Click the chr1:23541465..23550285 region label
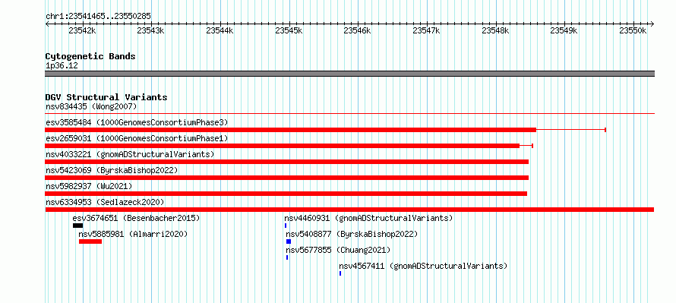The image size is (676, 303). pyautogui.click(x=98, y=17)
